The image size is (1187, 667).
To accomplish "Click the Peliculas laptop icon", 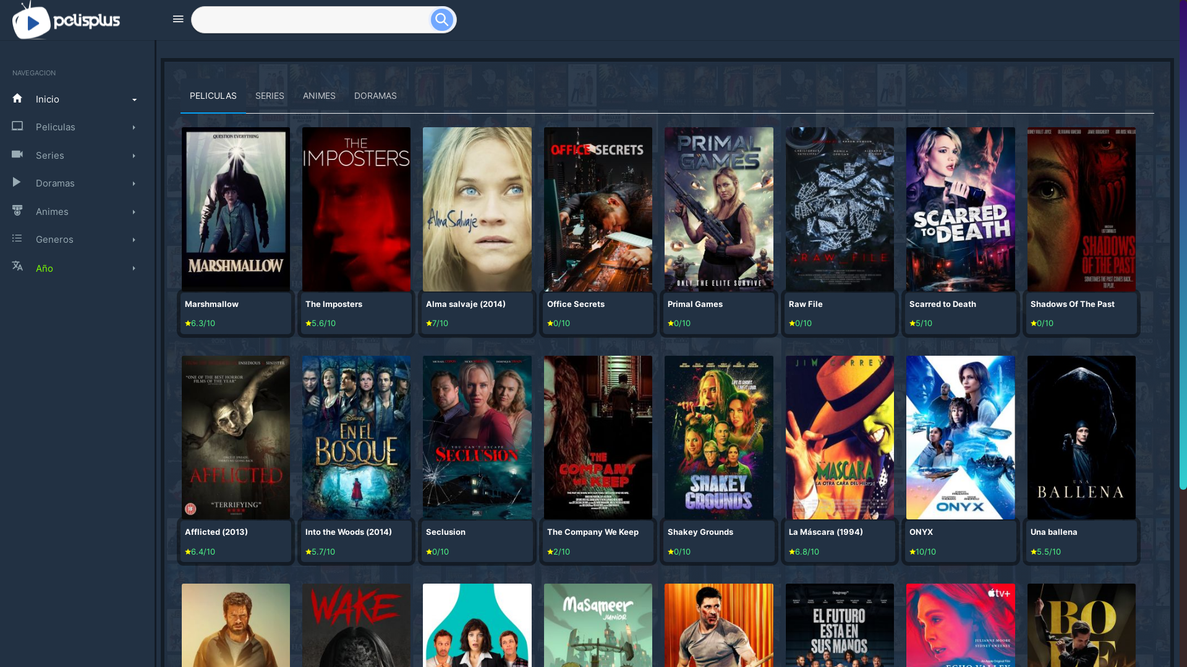I will (x=17, y=126).
